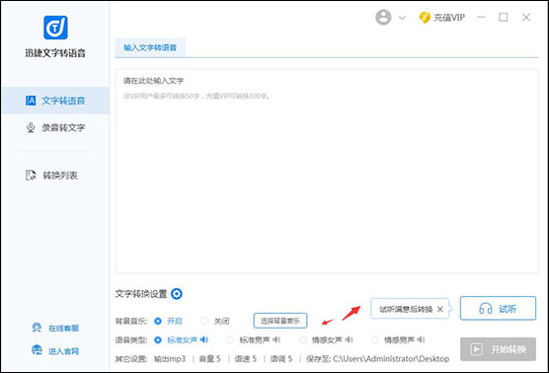The width and height of the screenshot is (549, 373).
Task: Minimize the application window
Action: [482, 17]
